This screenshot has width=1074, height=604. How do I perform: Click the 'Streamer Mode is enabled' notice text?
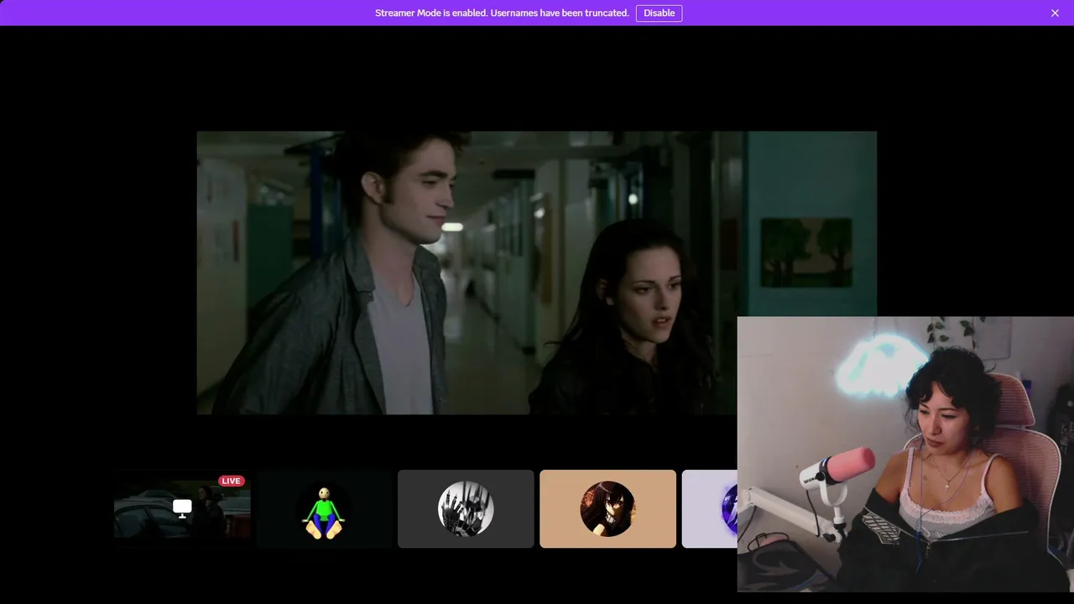pos(502,13)
